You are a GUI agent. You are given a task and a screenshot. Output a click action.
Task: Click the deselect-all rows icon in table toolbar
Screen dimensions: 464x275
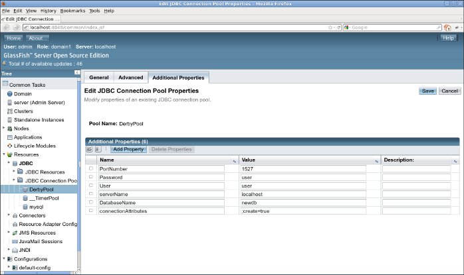[98, 150]
